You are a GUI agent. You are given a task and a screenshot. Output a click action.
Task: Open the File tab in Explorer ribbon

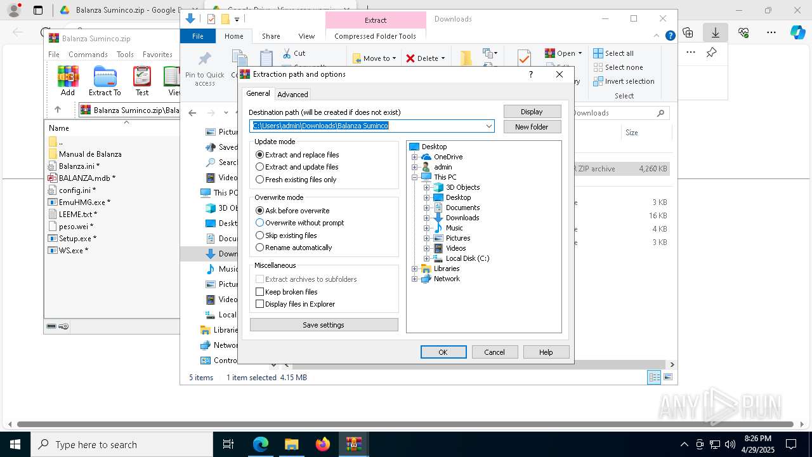pos(198,36)
